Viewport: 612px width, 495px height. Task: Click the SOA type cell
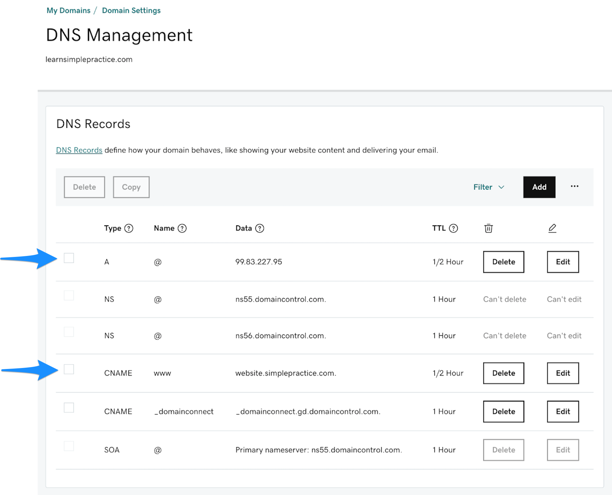112,450
